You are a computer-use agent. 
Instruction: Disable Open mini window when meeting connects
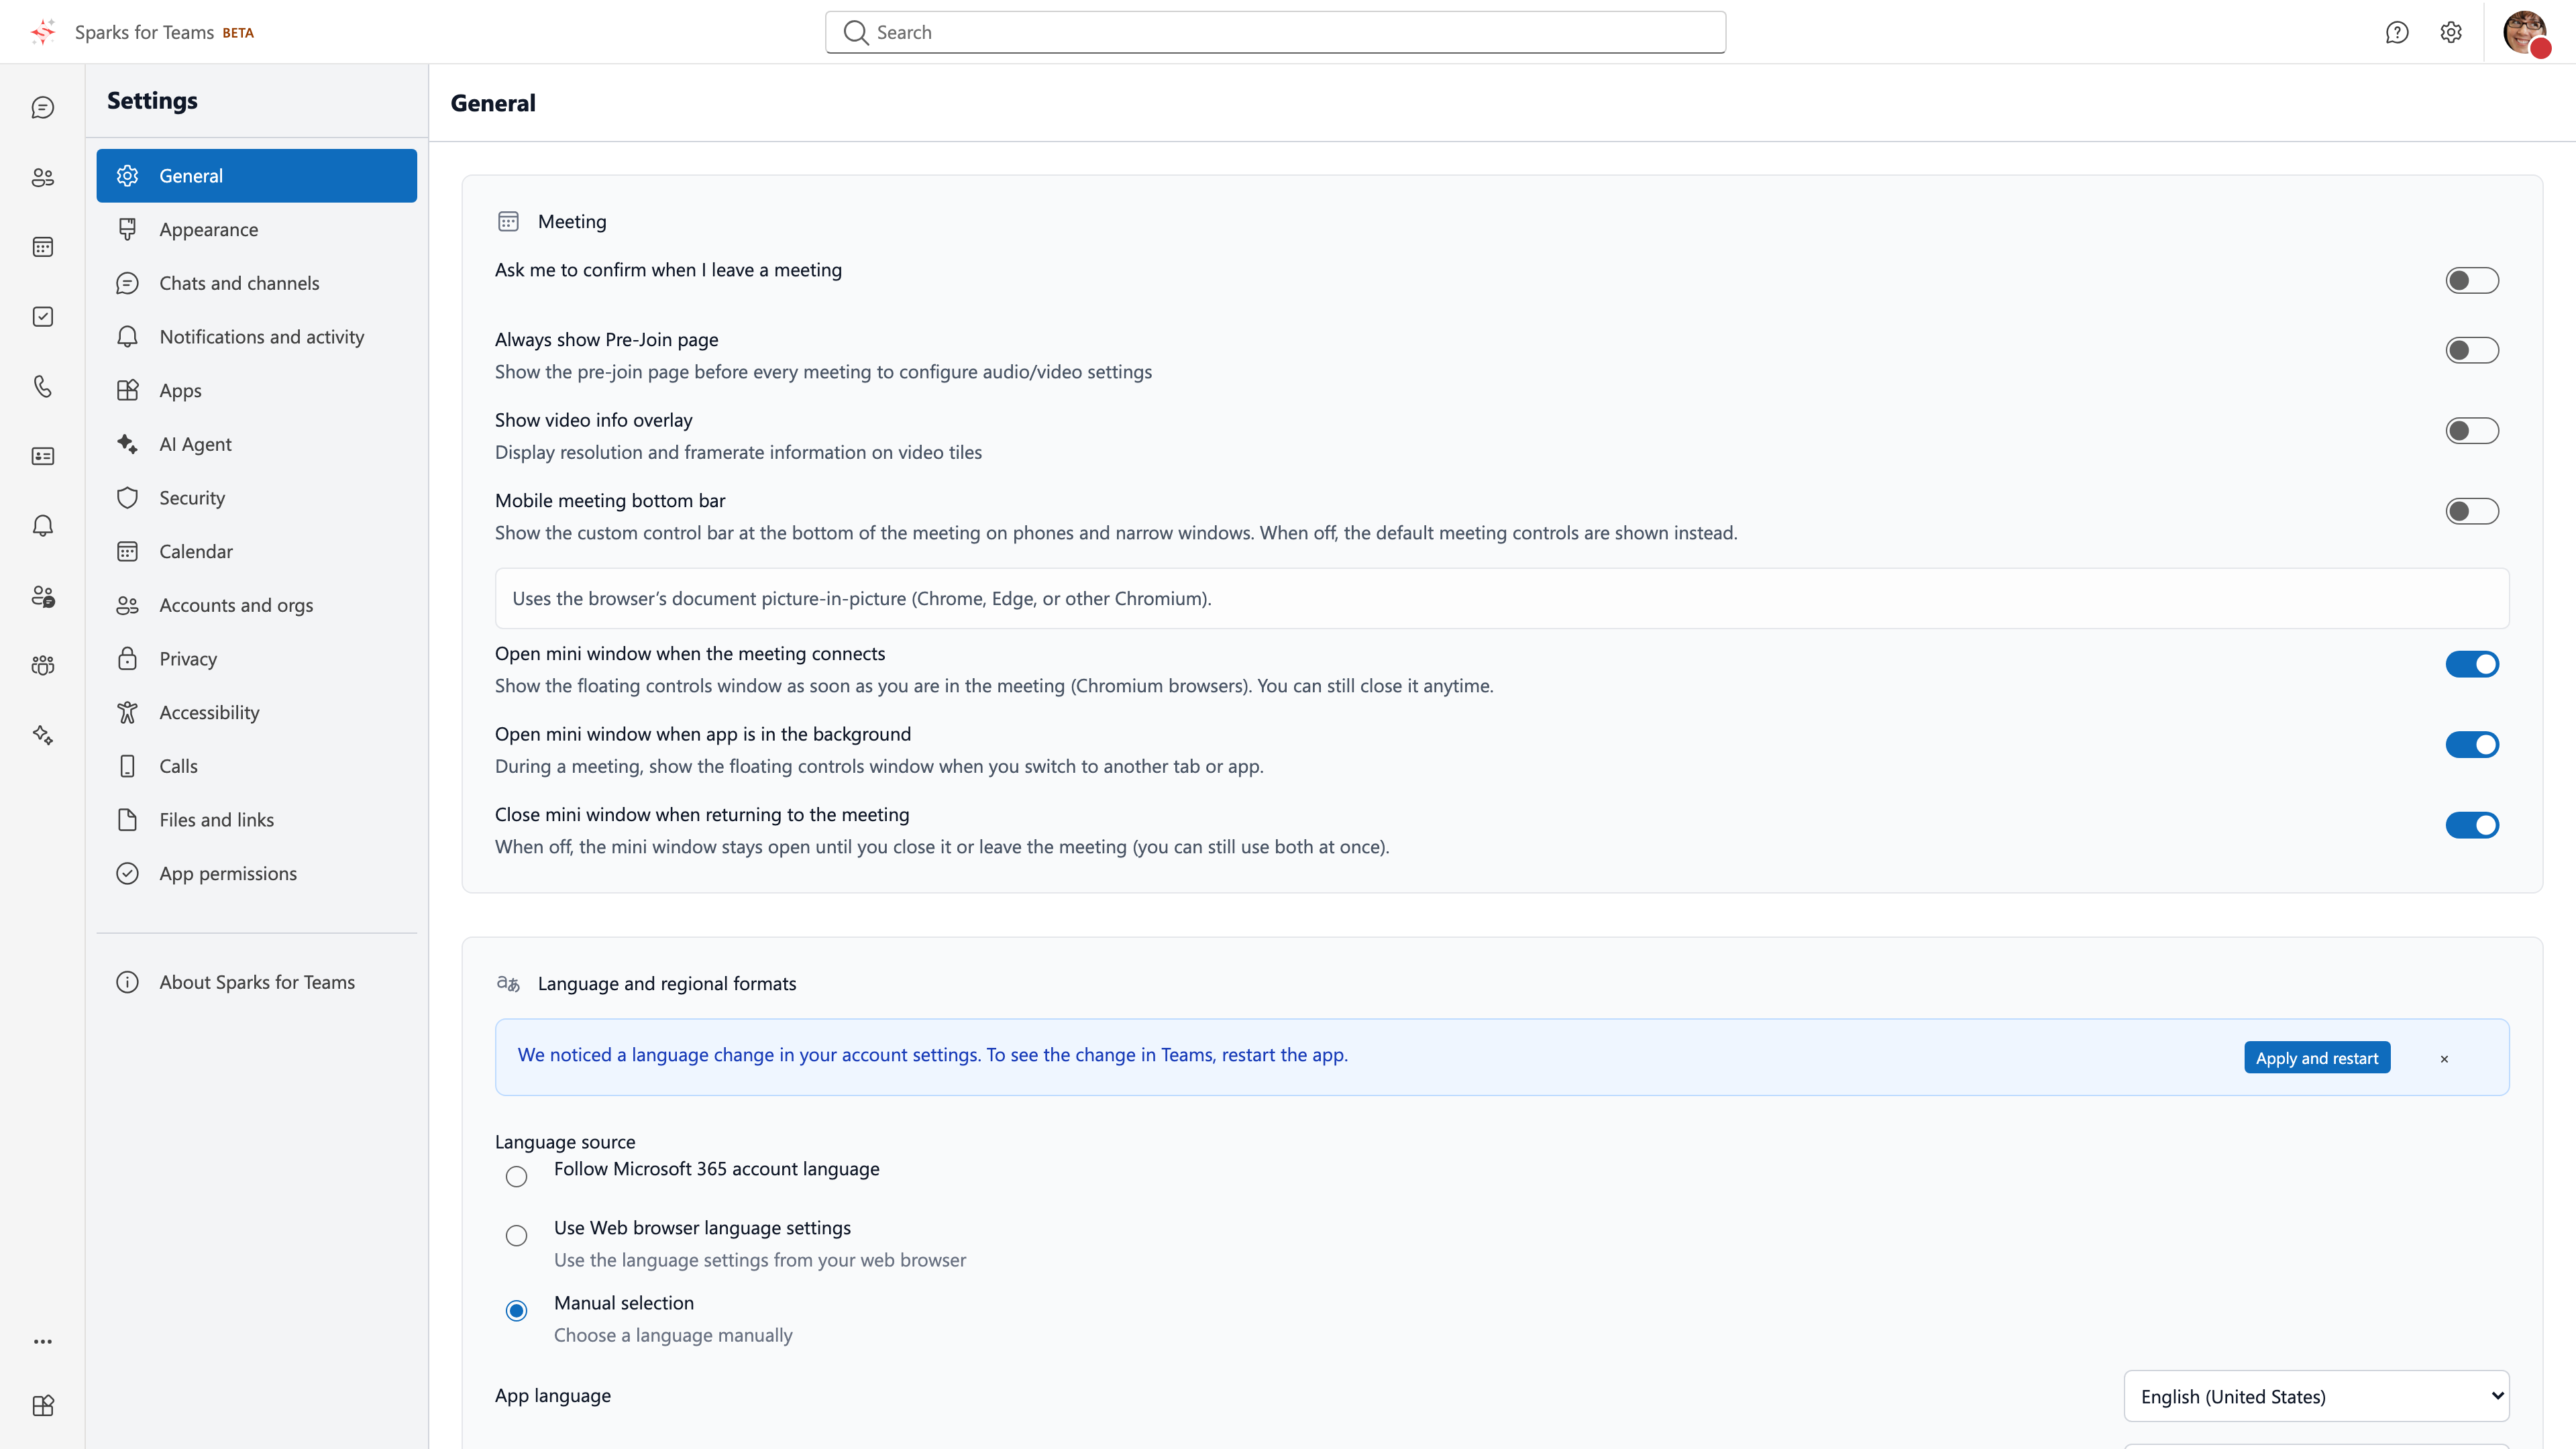[x=2472, y=664]
